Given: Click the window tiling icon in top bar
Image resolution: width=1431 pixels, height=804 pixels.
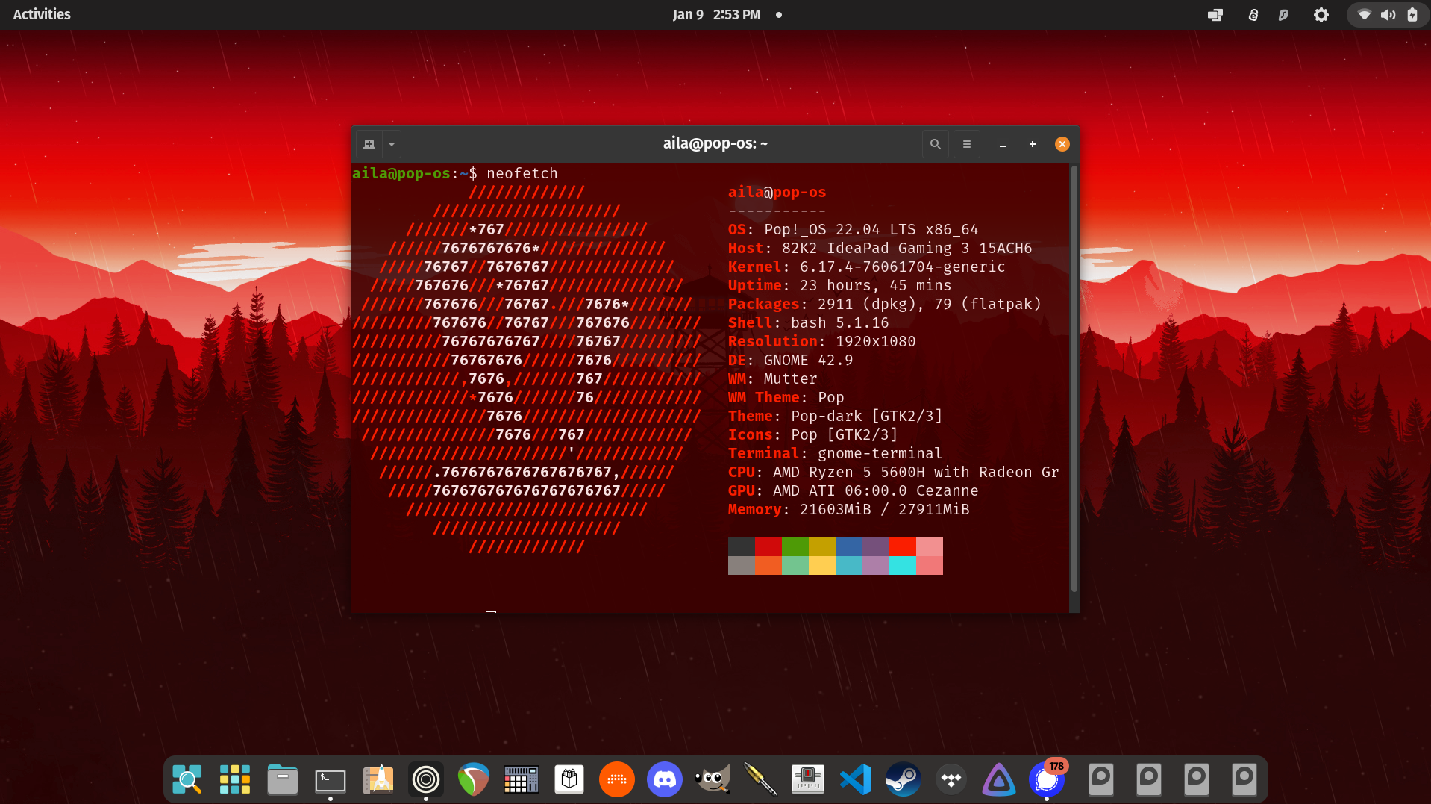Looking at the screenshot, I should (x=1215, y=15).
